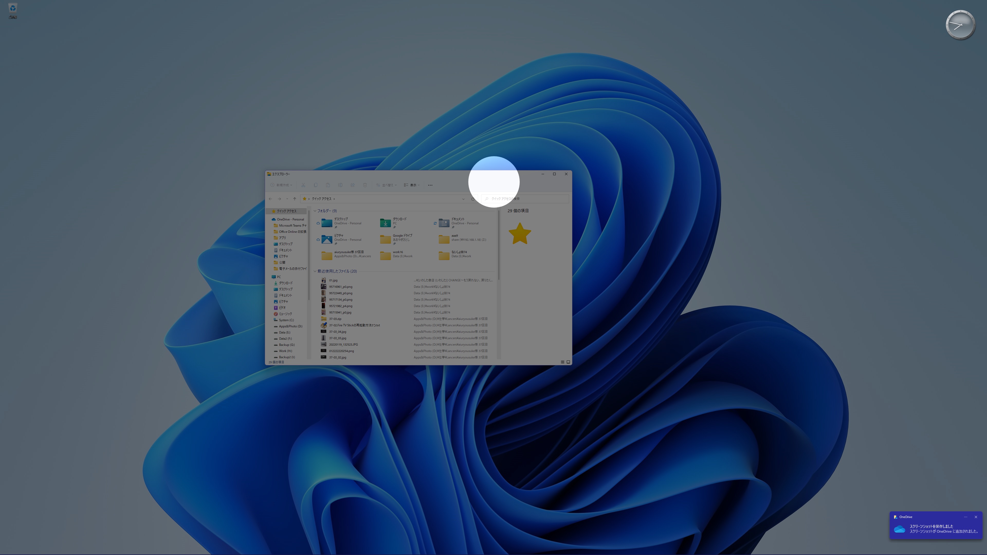Select ビデオ under PC in tree
This screenshot has height=555, width=987.
280,308
